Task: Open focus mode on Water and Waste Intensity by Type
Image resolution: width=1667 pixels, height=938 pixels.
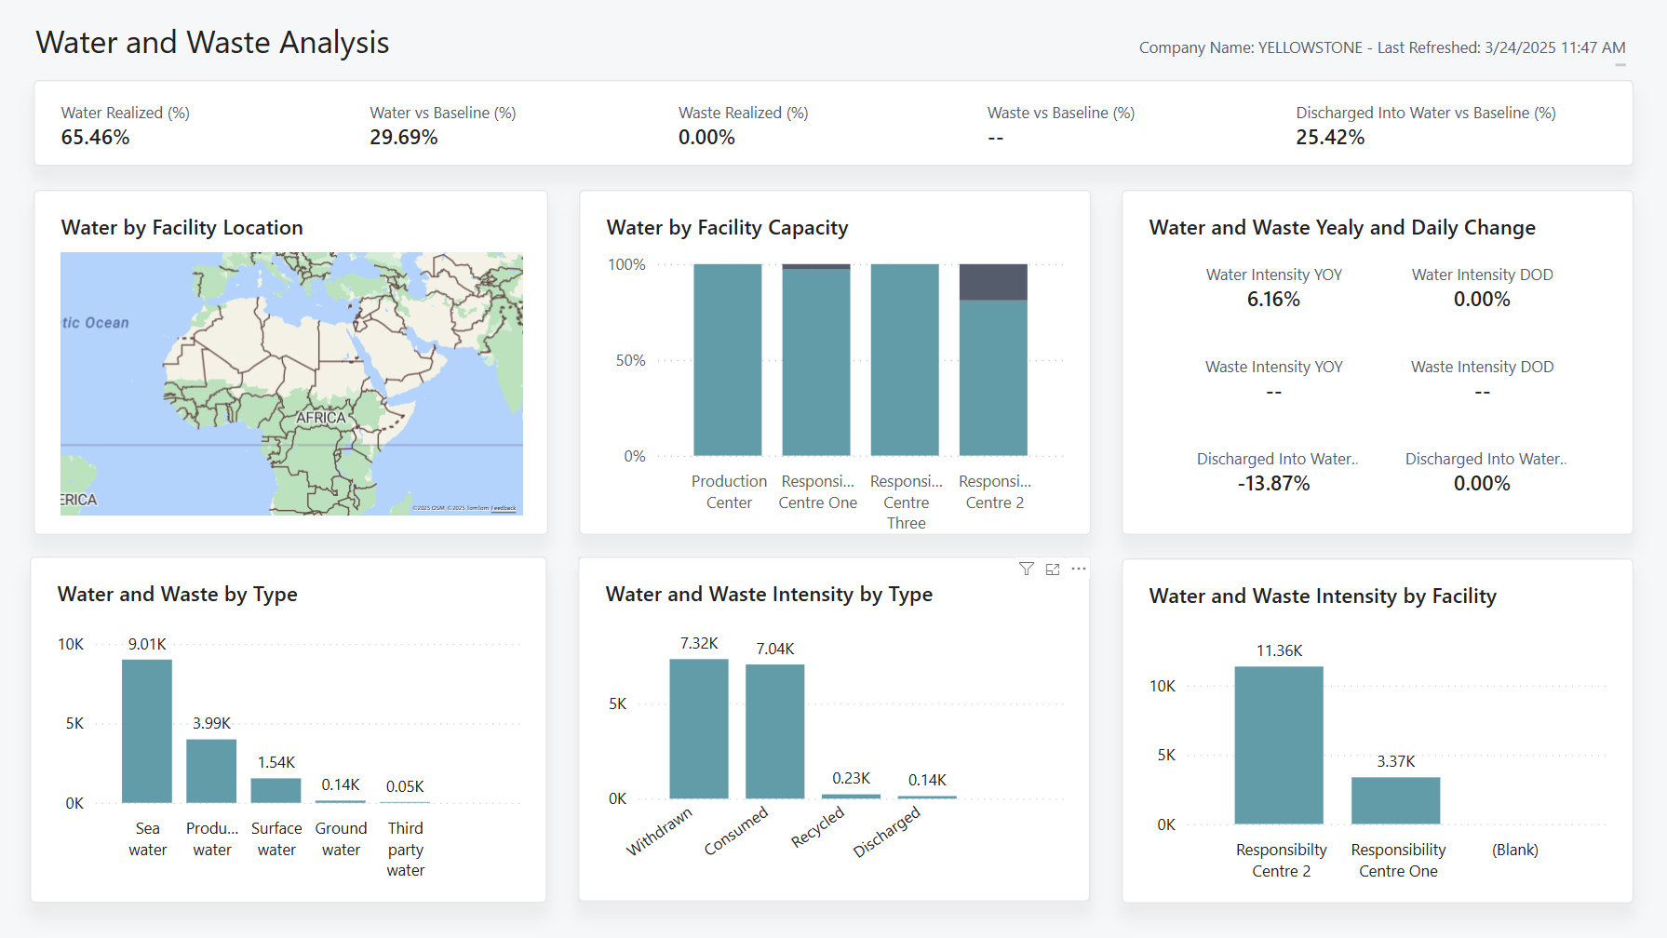Action: [x=1053, y=569]
